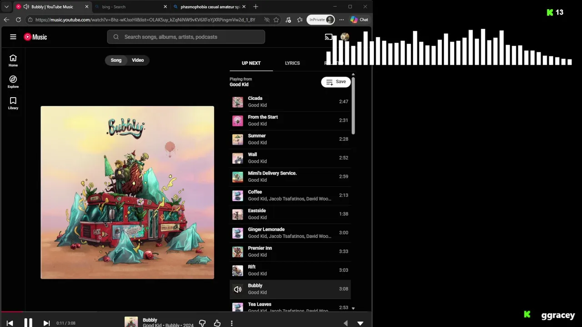Close the bing - Search tab
The width and height of the screenshot is (582, 327).
(165, 7)
